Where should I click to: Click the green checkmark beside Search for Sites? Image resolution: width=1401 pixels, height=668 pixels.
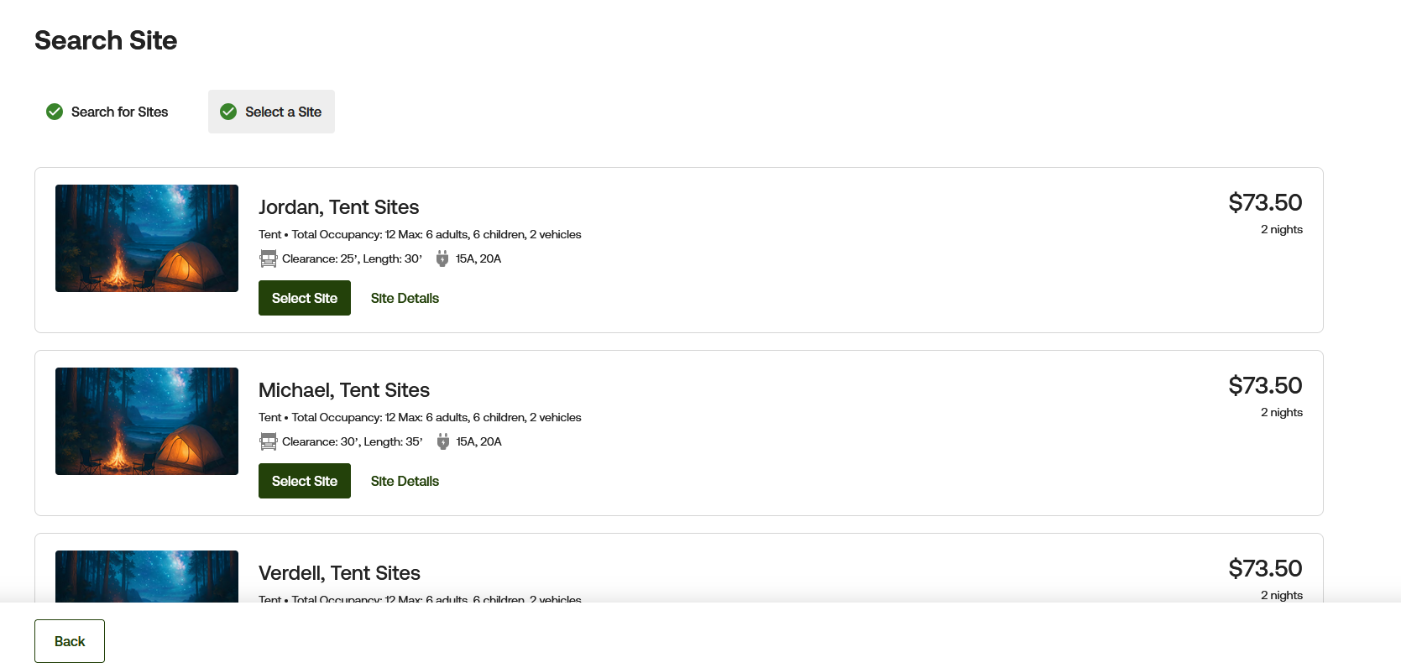[x=55, y=112]
